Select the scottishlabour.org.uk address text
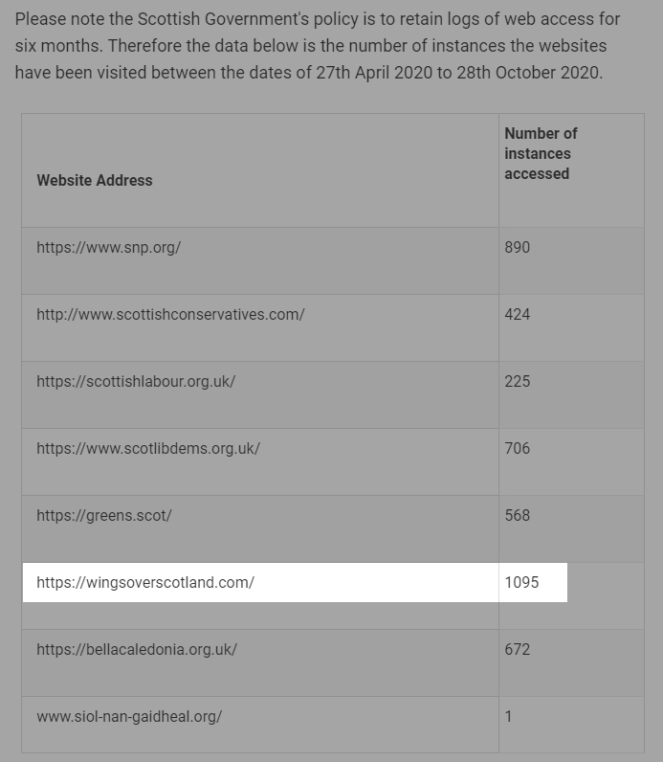Viewport: 663px width, 762px height. [x=136, y=382]
